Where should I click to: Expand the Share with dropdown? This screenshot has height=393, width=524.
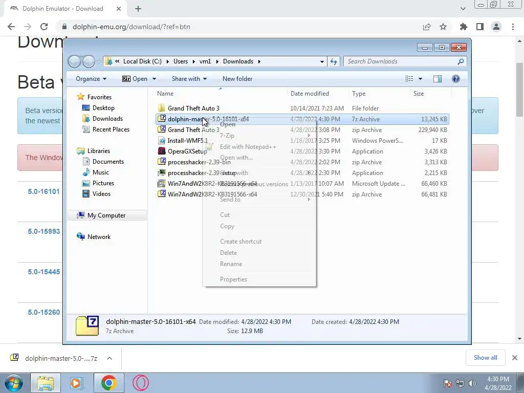189,78
